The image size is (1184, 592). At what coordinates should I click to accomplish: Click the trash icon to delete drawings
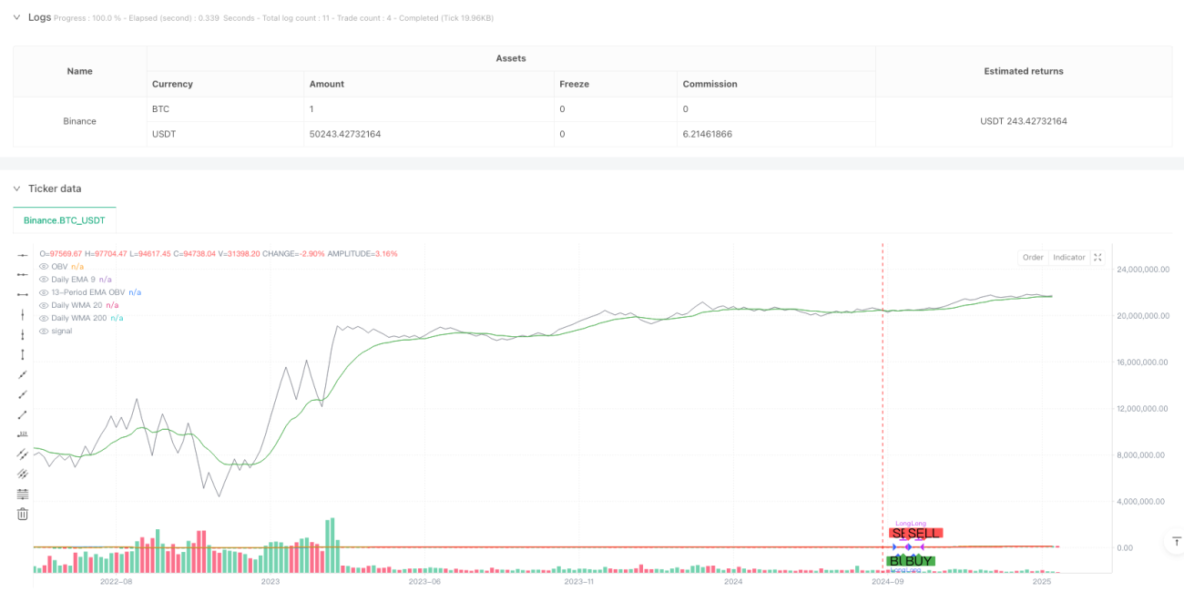click(23, 515)
